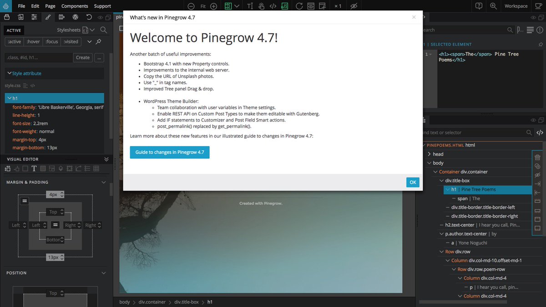Toggle the :focus pseudo-class state
This screenshot has height=307, width=546.
pyautogui.click(x=51, y=41)
